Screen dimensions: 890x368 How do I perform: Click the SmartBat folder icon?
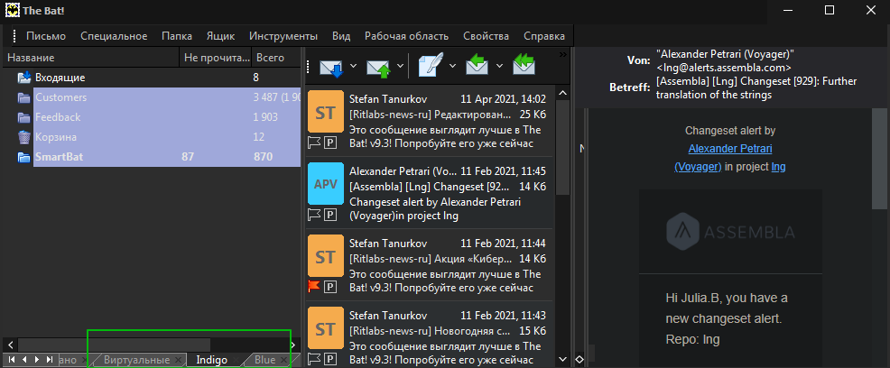(23, 157)
